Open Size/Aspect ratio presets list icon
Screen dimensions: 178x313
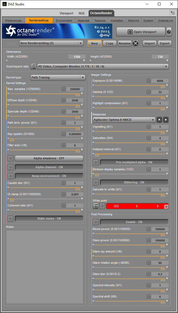click(33, 66)
